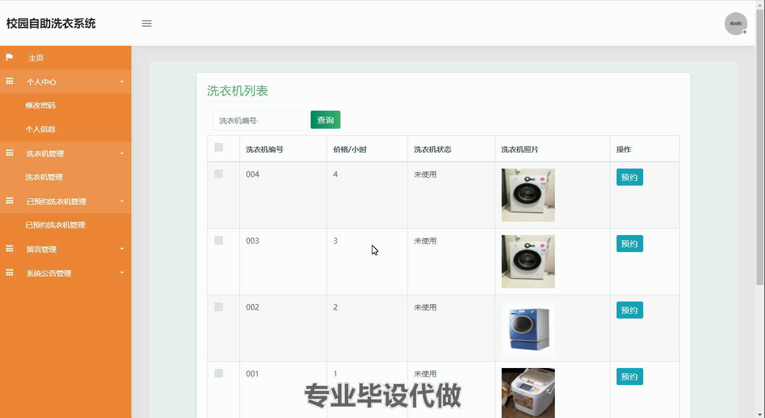Collapse the 已预约洗衣机管理 section arrow
Screen dimensions: 765x418
click(x=122, y=201)
